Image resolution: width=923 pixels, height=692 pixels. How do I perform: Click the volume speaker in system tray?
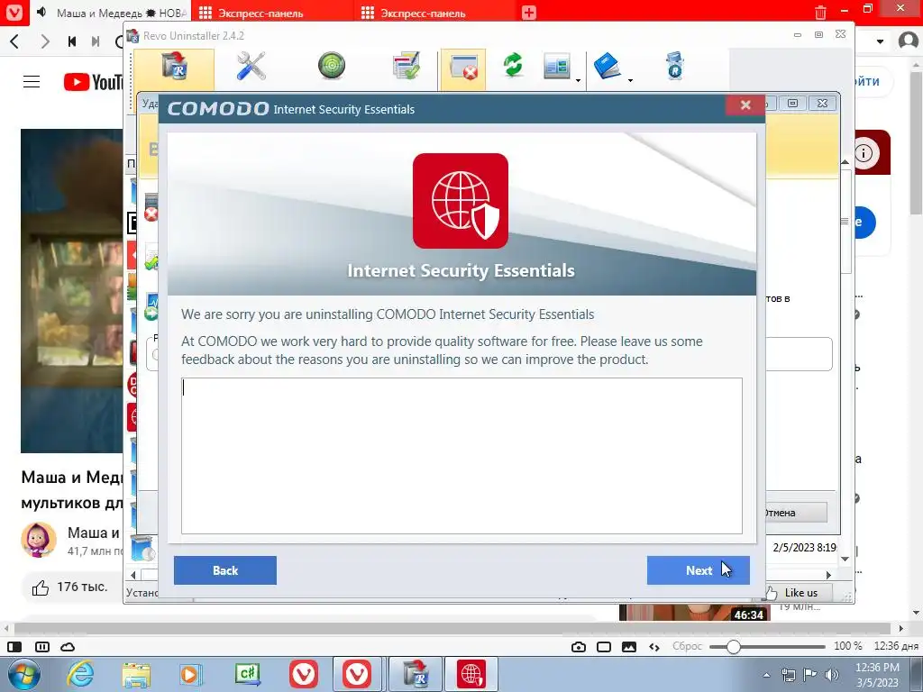pos(832,674)
